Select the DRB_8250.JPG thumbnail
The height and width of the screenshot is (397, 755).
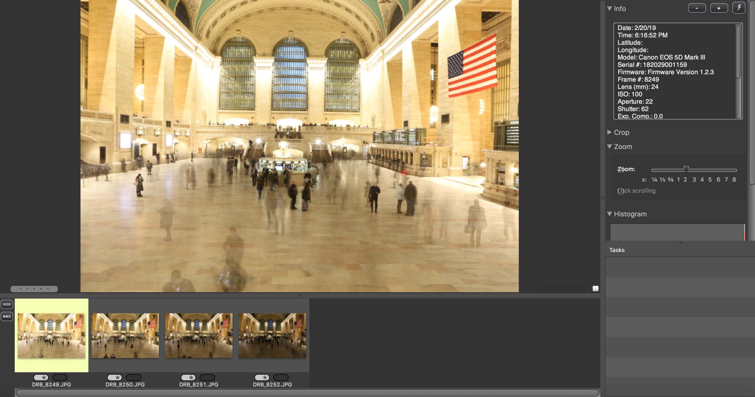125,335
